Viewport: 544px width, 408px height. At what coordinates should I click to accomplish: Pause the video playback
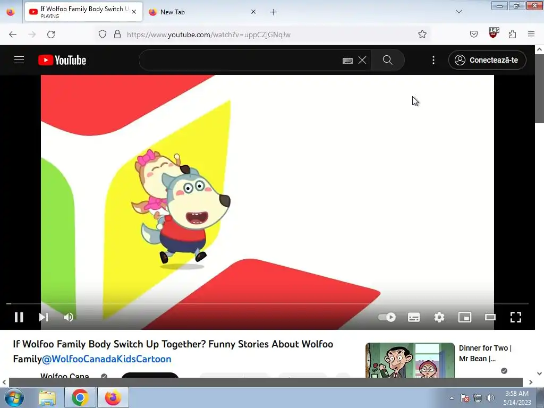pyautogui.click(x=19, y=317)
